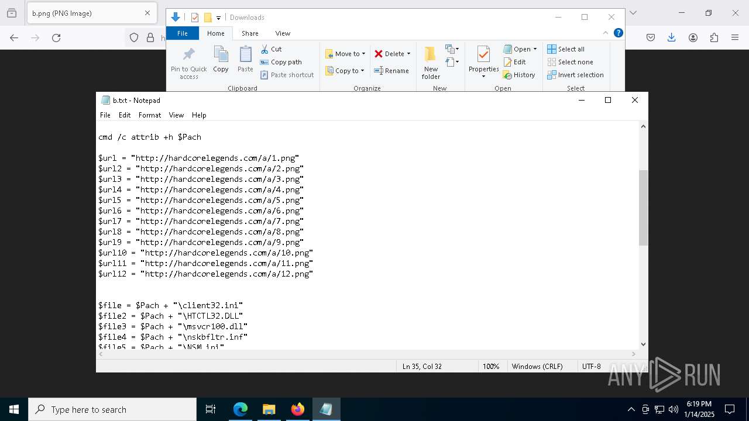Switch to Firefox from taskbar

point(298,409)
